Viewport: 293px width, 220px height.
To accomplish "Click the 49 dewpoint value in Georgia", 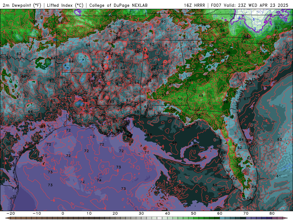I will coord(201,96).
